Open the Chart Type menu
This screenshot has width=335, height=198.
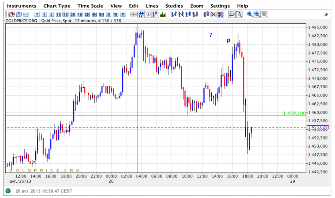pos(57,6)
